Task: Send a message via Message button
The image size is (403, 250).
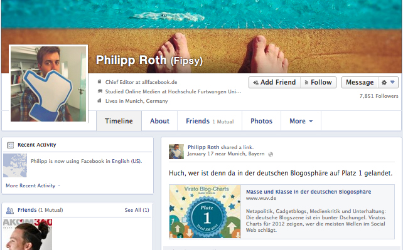Action: (360, 82)
